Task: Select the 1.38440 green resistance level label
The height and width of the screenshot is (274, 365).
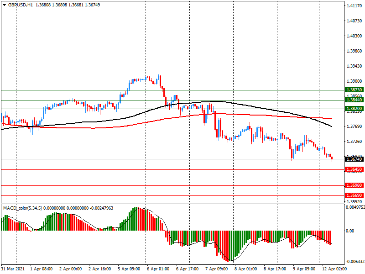Action: pos(354,100)
